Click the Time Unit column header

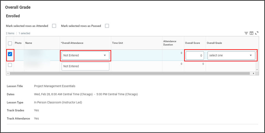tap(117, 43)
